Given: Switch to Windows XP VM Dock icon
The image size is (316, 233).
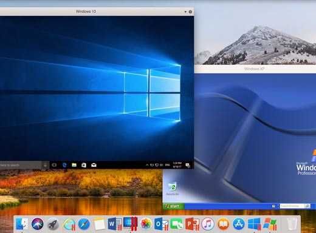Looking at the screenshot, I should [270, 224].
